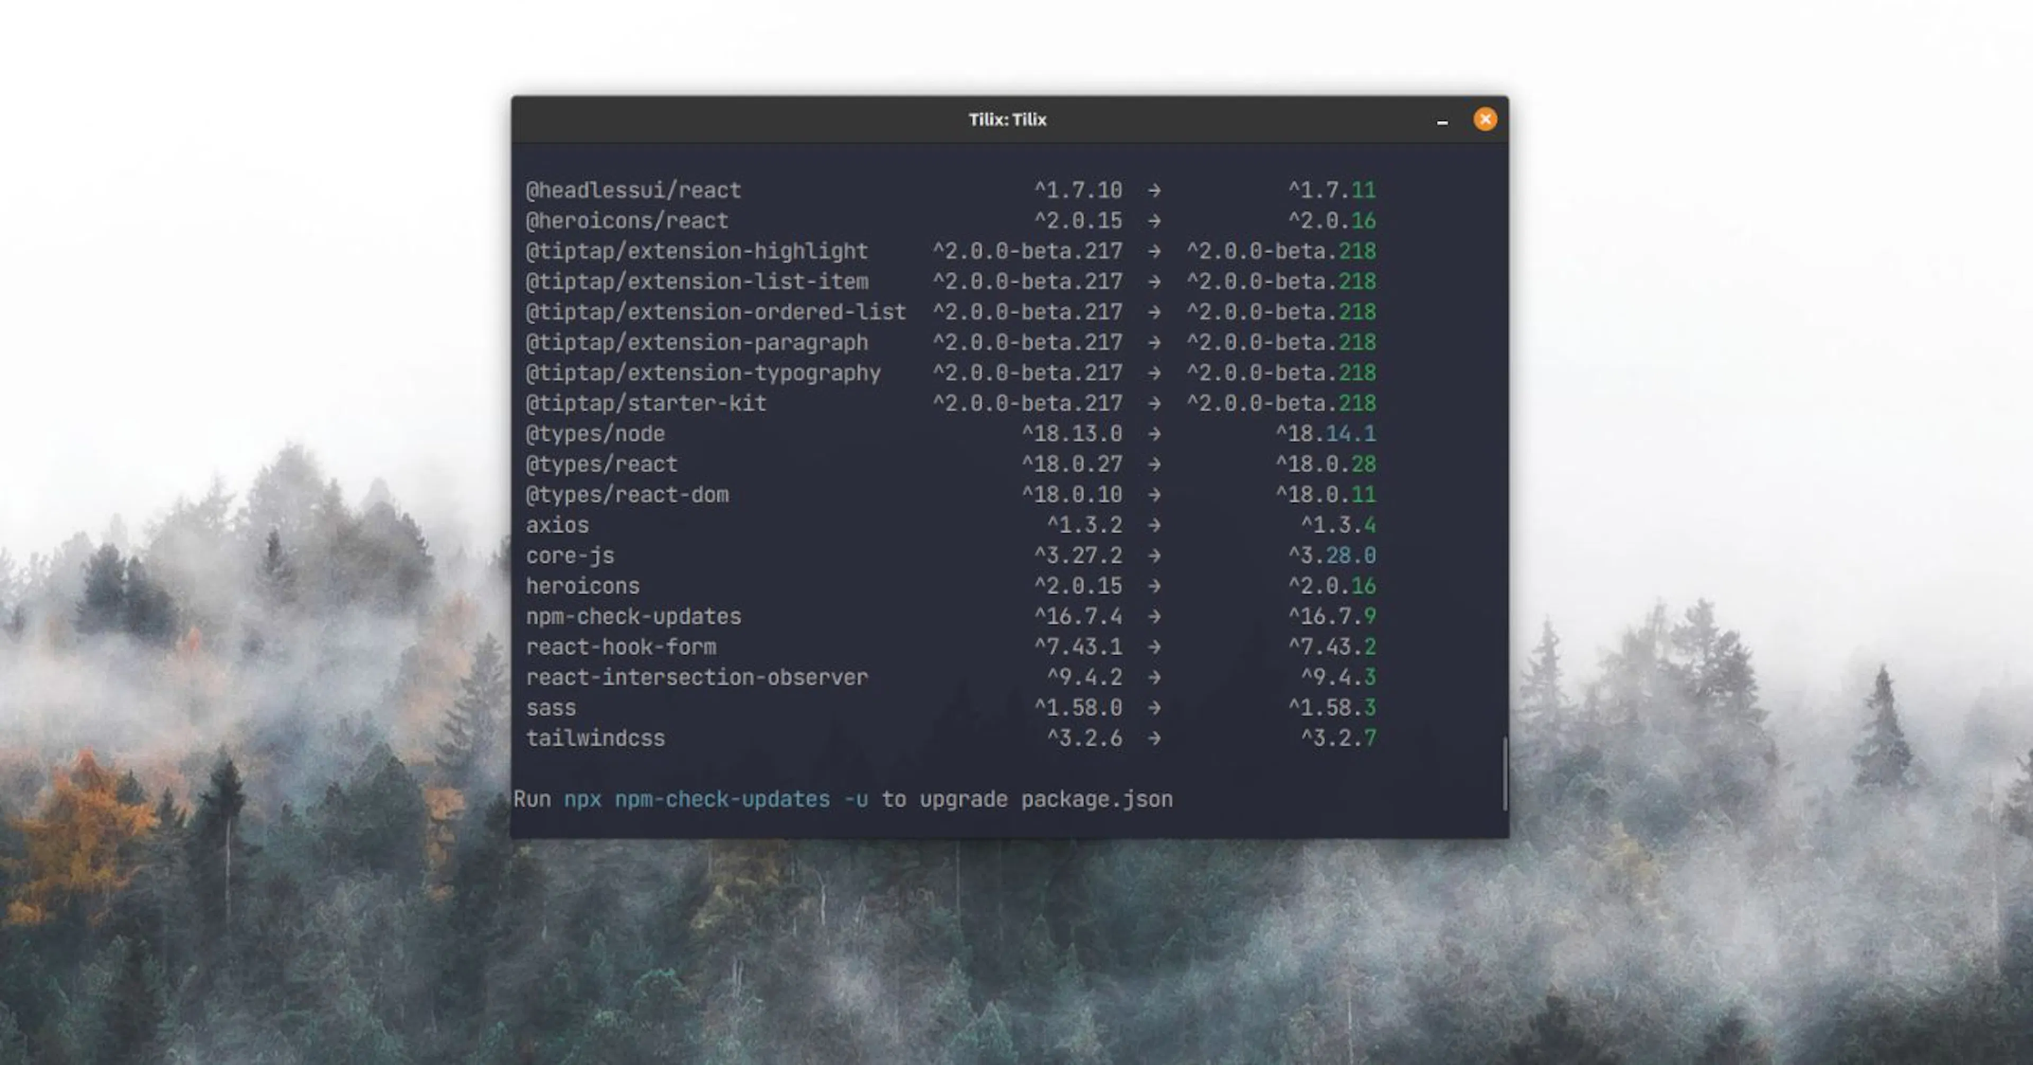Image resolution: width=2033 pixels, height=1065 pixels.
Task: Click the react-hook-form package name
Action: pyautogui.click(x=620, y=647)
